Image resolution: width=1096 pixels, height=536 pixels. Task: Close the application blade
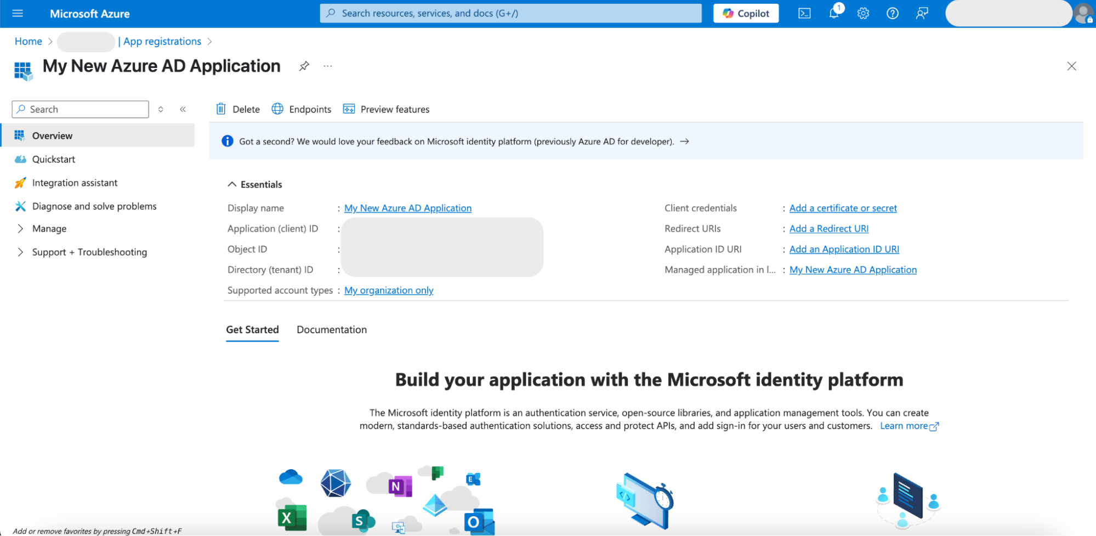[x=1071, y=66]
